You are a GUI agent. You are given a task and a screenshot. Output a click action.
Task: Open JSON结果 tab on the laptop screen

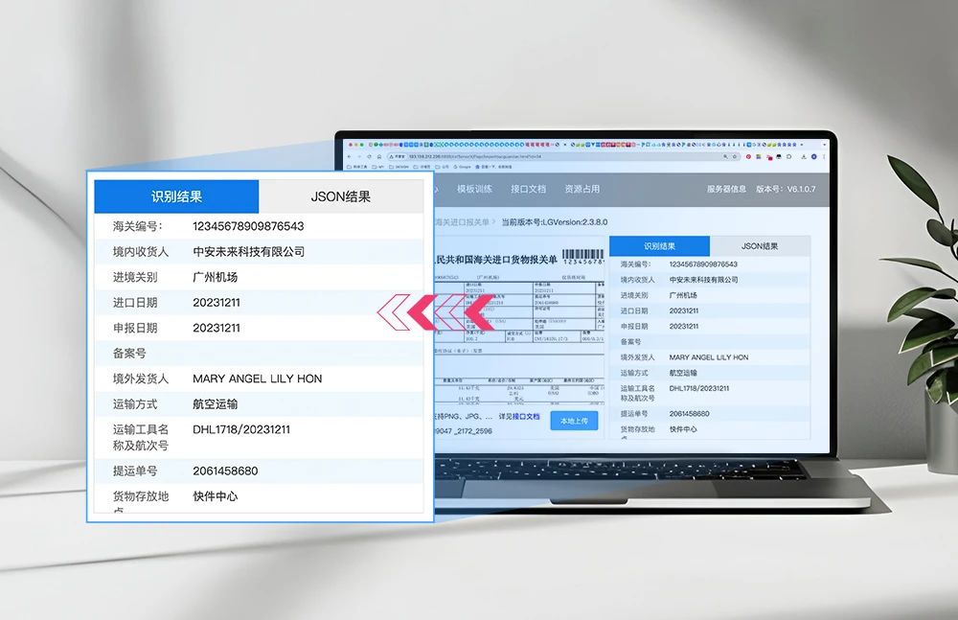(760, 246)
